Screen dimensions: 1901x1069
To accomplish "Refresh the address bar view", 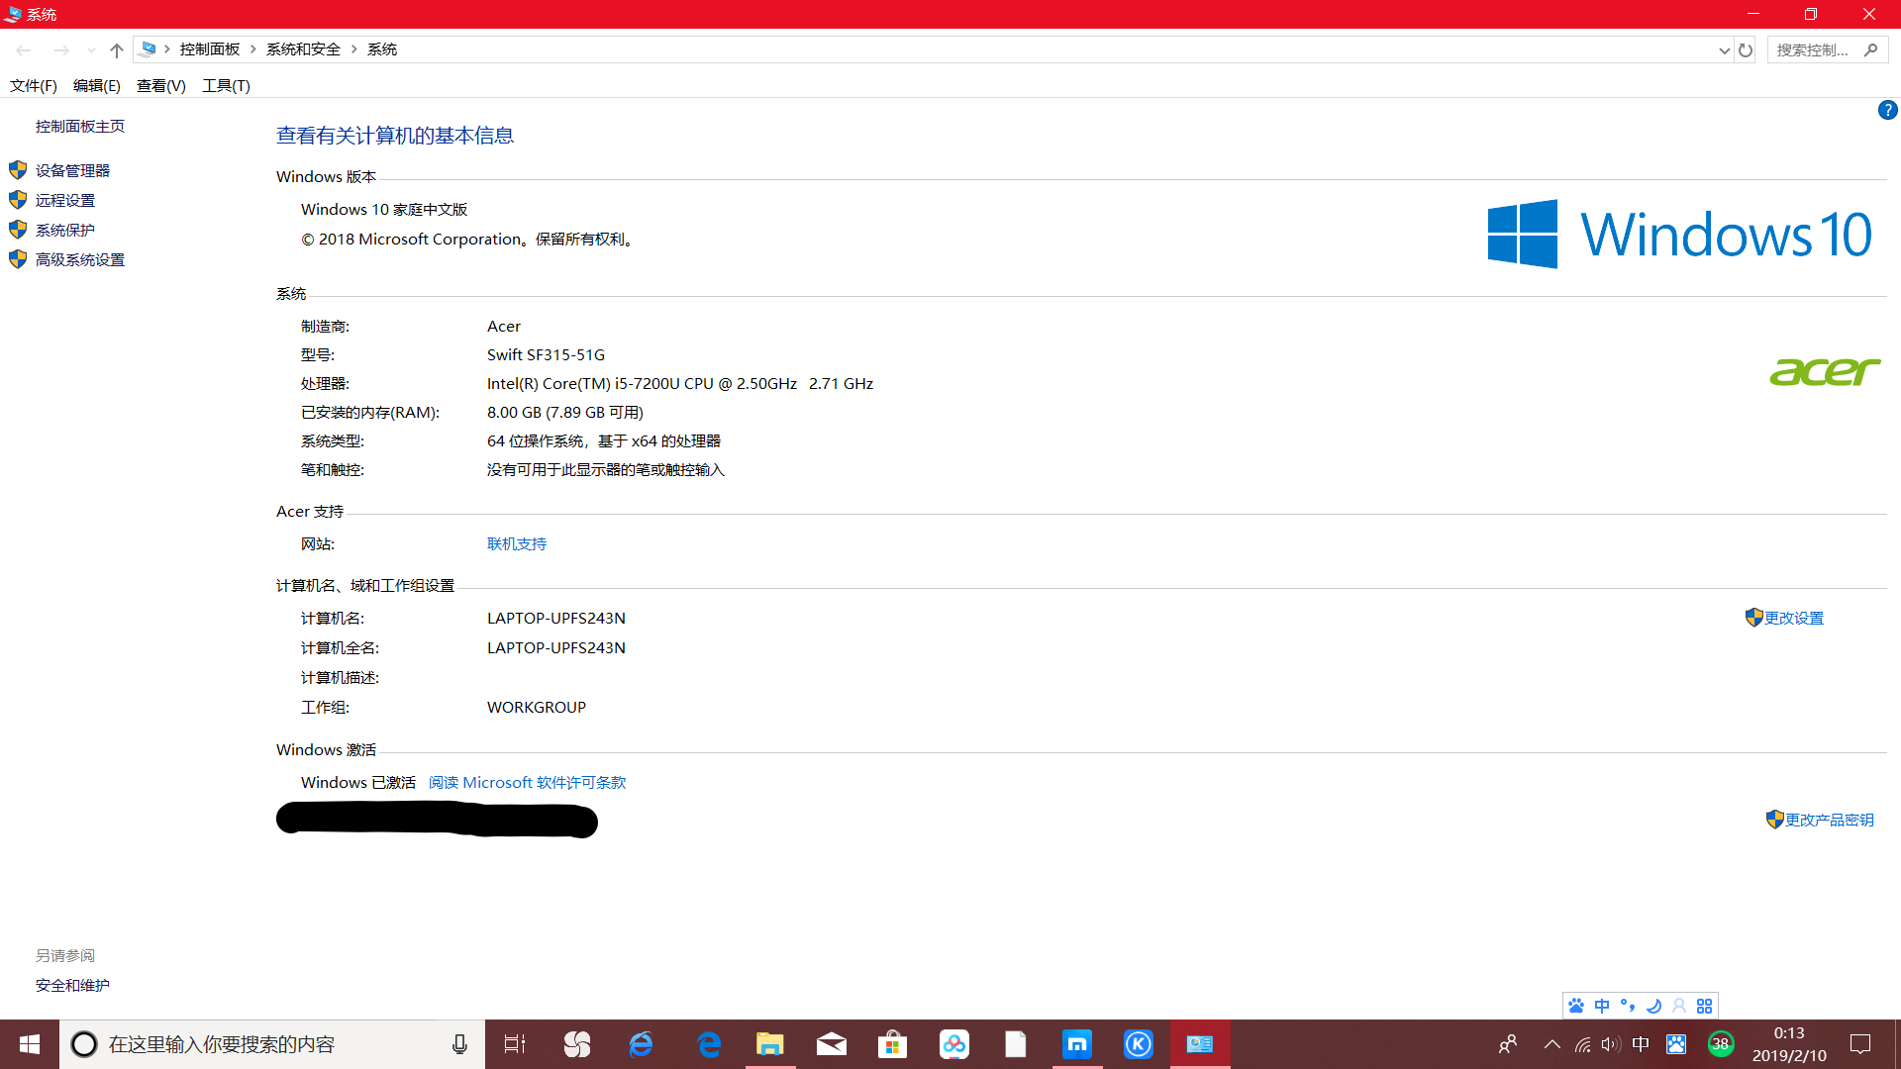I will [x=1746, y=49].
